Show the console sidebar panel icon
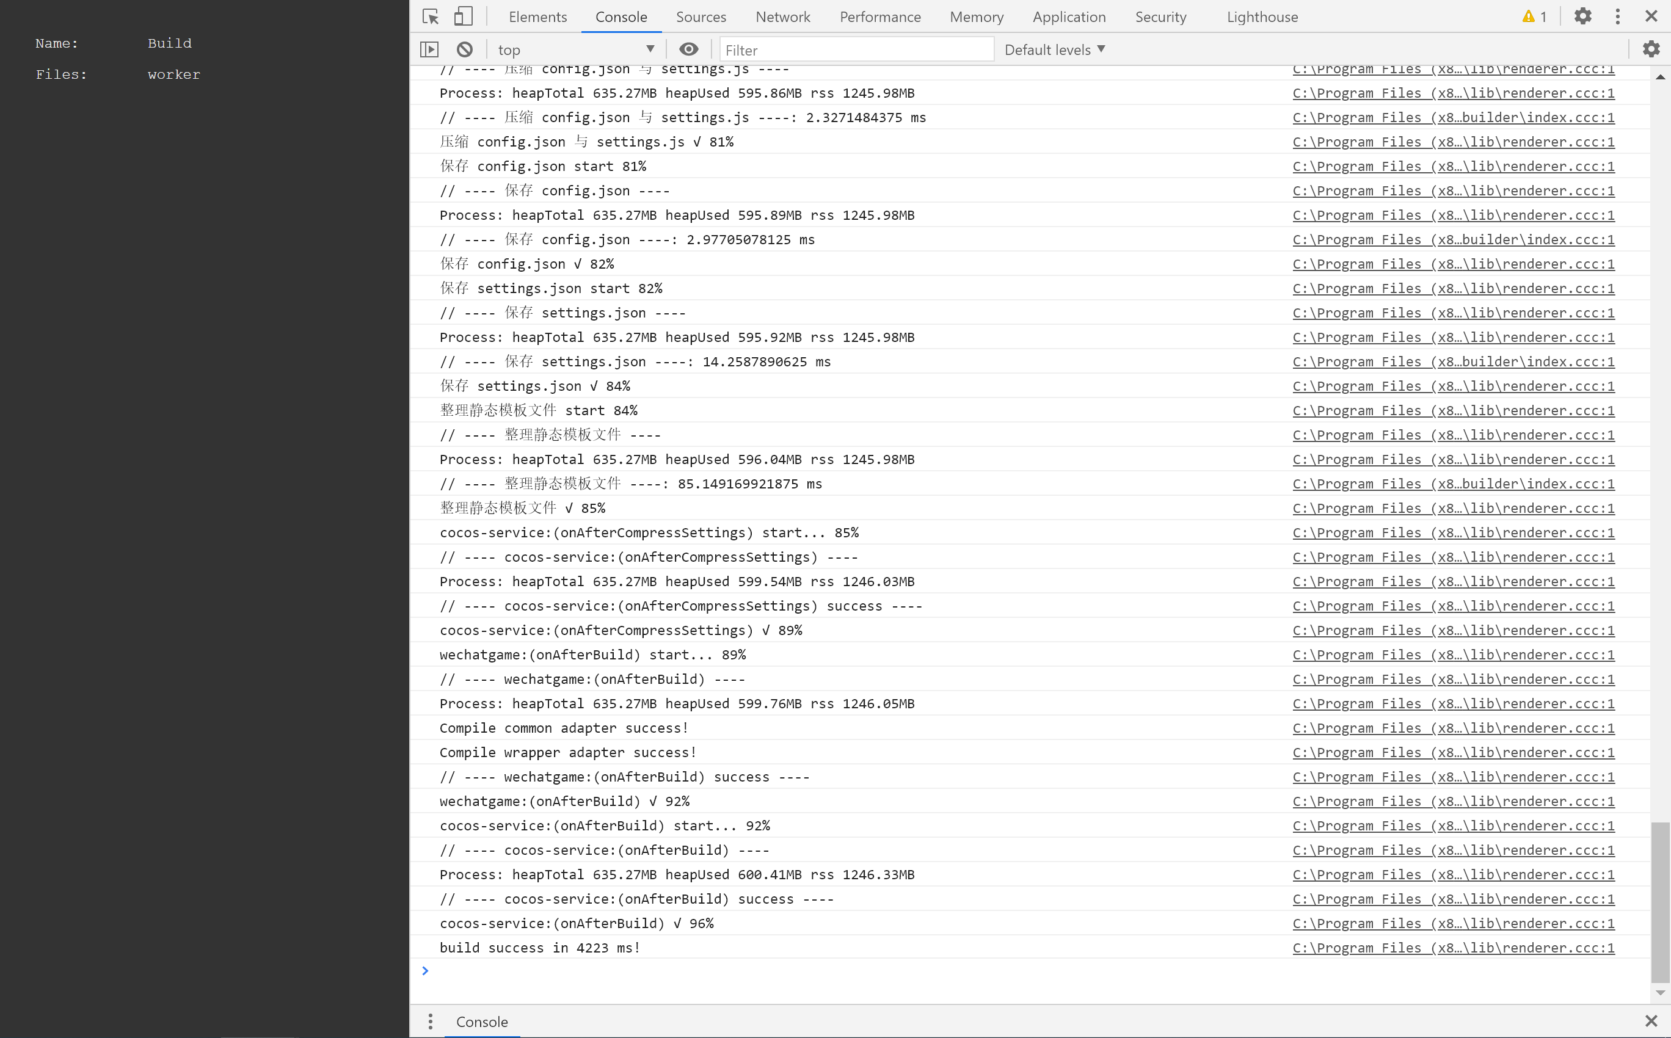This screenshot has width=1671, height=1038. point(429,49)
